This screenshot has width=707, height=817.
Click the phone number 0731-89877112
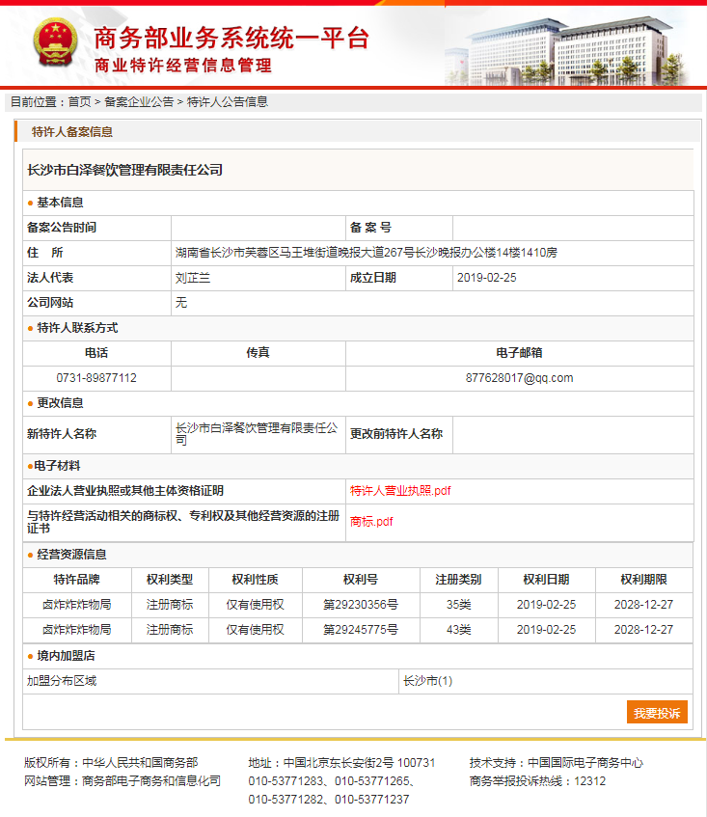[96, 378]
